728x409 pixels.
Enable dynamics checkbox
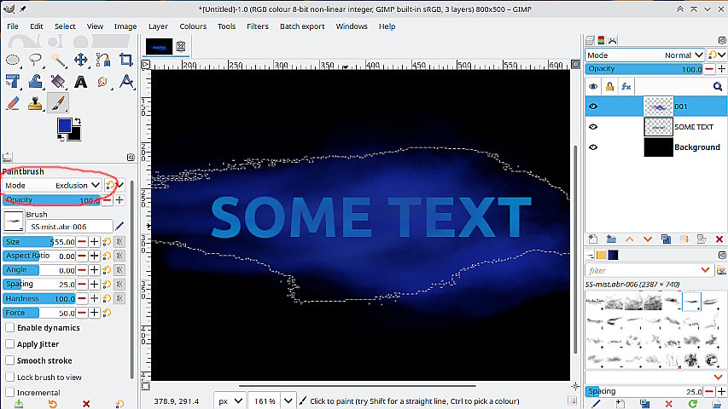coord(9,327)
